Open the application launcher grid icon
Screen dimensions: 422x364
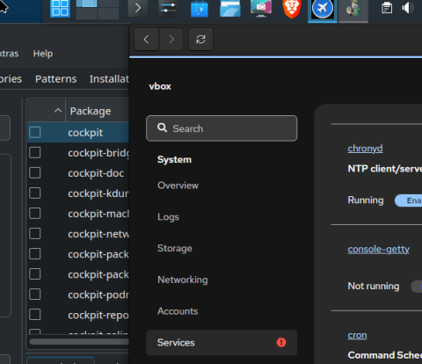point(60,9)
